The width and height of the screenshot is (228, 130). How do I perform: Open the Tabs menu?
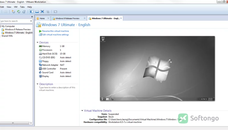click(x=22, y=7)
